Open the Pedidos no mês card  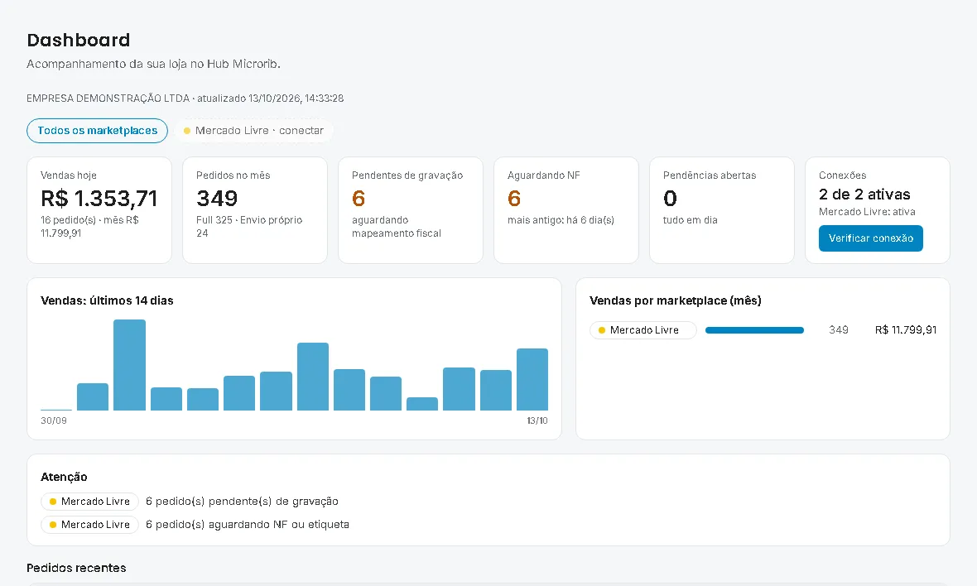point(255,210)
